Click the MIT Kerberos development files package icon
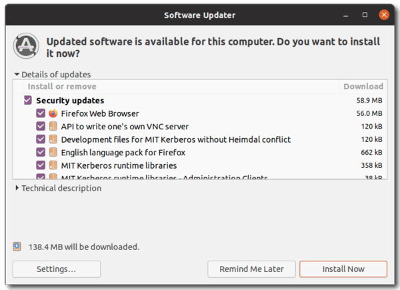The image size is (400, 290). (53, 139)
